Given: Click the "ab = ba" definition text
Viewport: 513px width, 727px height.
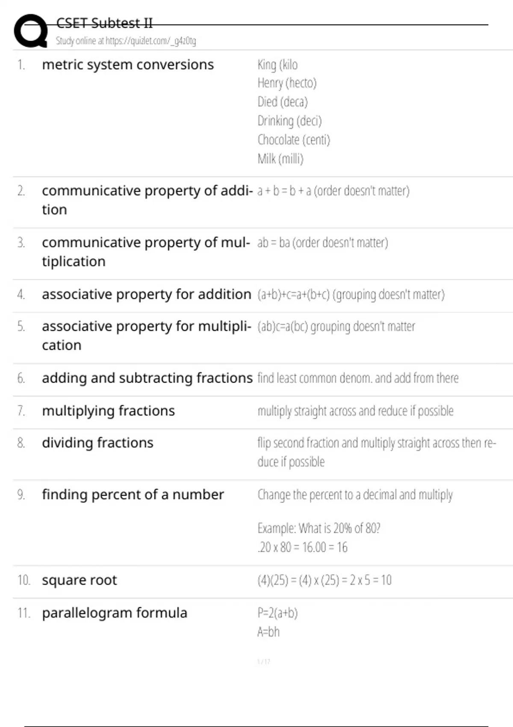Looking at the screenshot, I should (x=322, y=242).
